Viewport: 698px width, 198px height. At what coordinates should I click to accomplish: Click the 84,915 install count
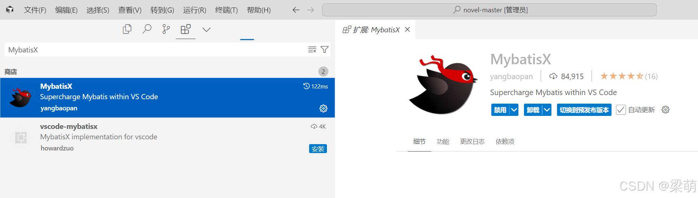(572, 77)
